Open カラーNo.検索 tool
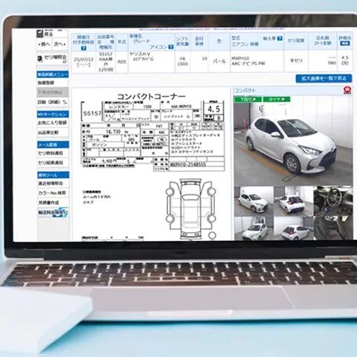This screenshot has height=357, width=357. click(53, 193)
